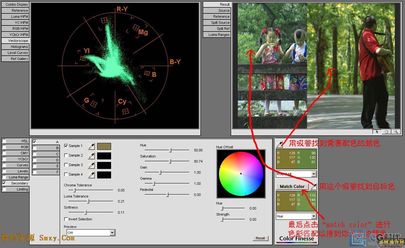Select the Sample 4 eyedropper

point(91,175)
